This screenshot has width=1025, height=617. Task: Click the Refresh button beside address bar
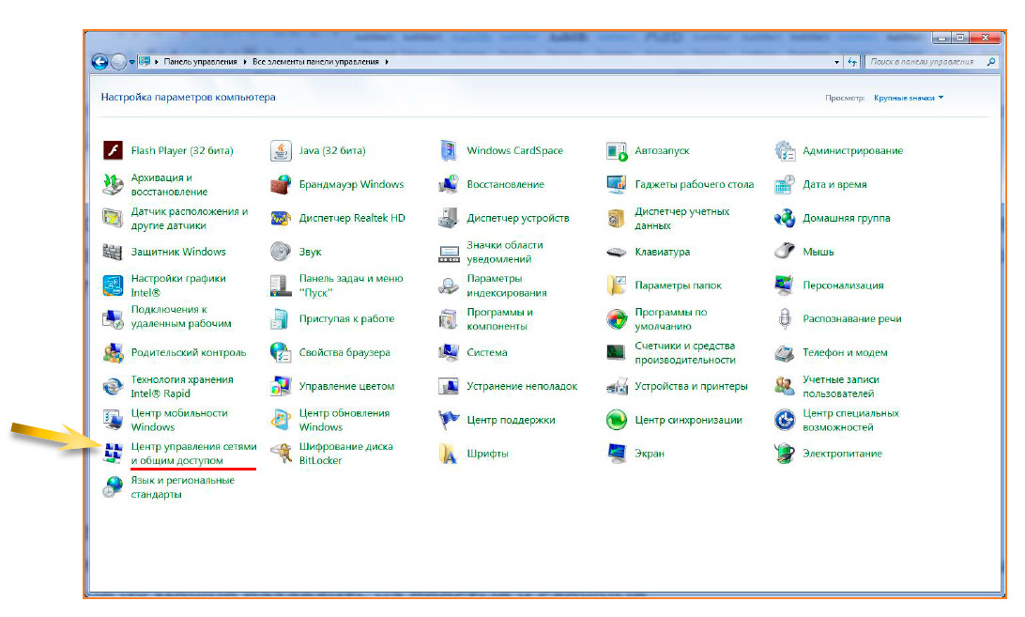[852, 62]
